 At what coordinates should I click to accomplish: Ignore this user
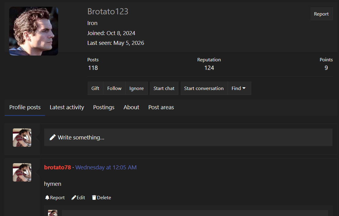pos(136,88)
